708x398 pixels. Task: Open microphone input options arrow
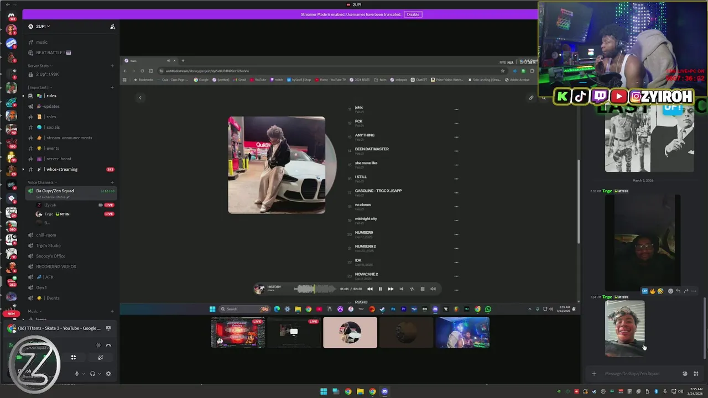point(84,374)
